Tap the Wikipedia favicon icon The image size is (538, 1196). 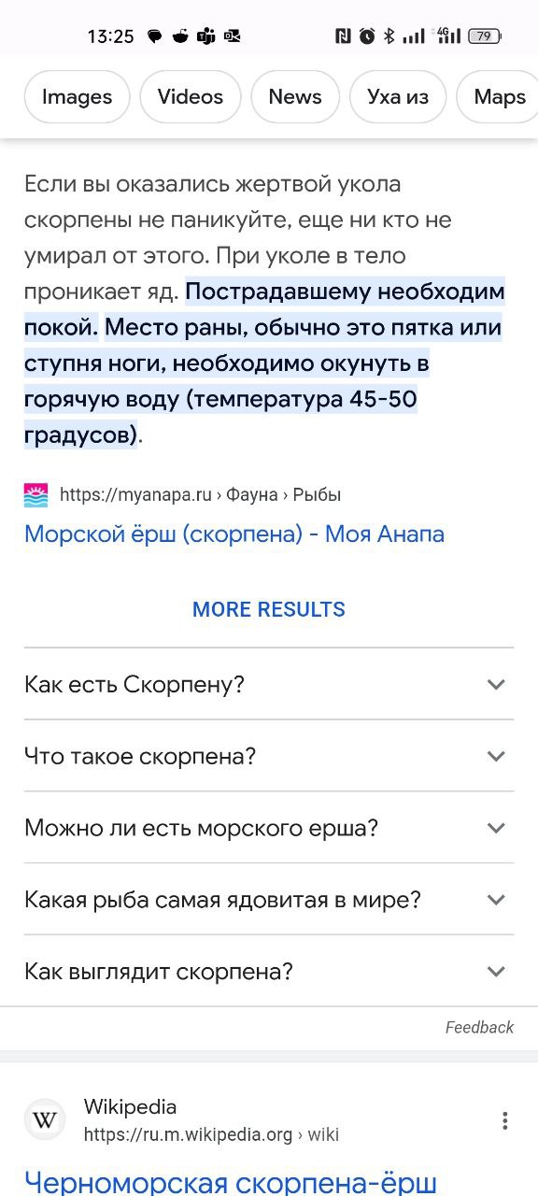pyautogui.click(x=45, y=1119)
